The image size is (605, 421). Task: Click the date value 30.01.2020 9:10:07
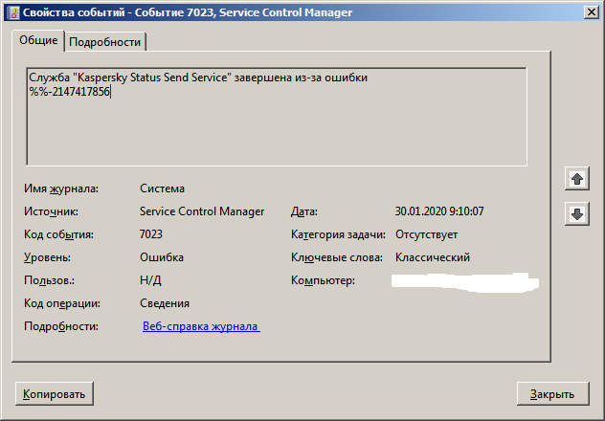[x=439, y=211]
